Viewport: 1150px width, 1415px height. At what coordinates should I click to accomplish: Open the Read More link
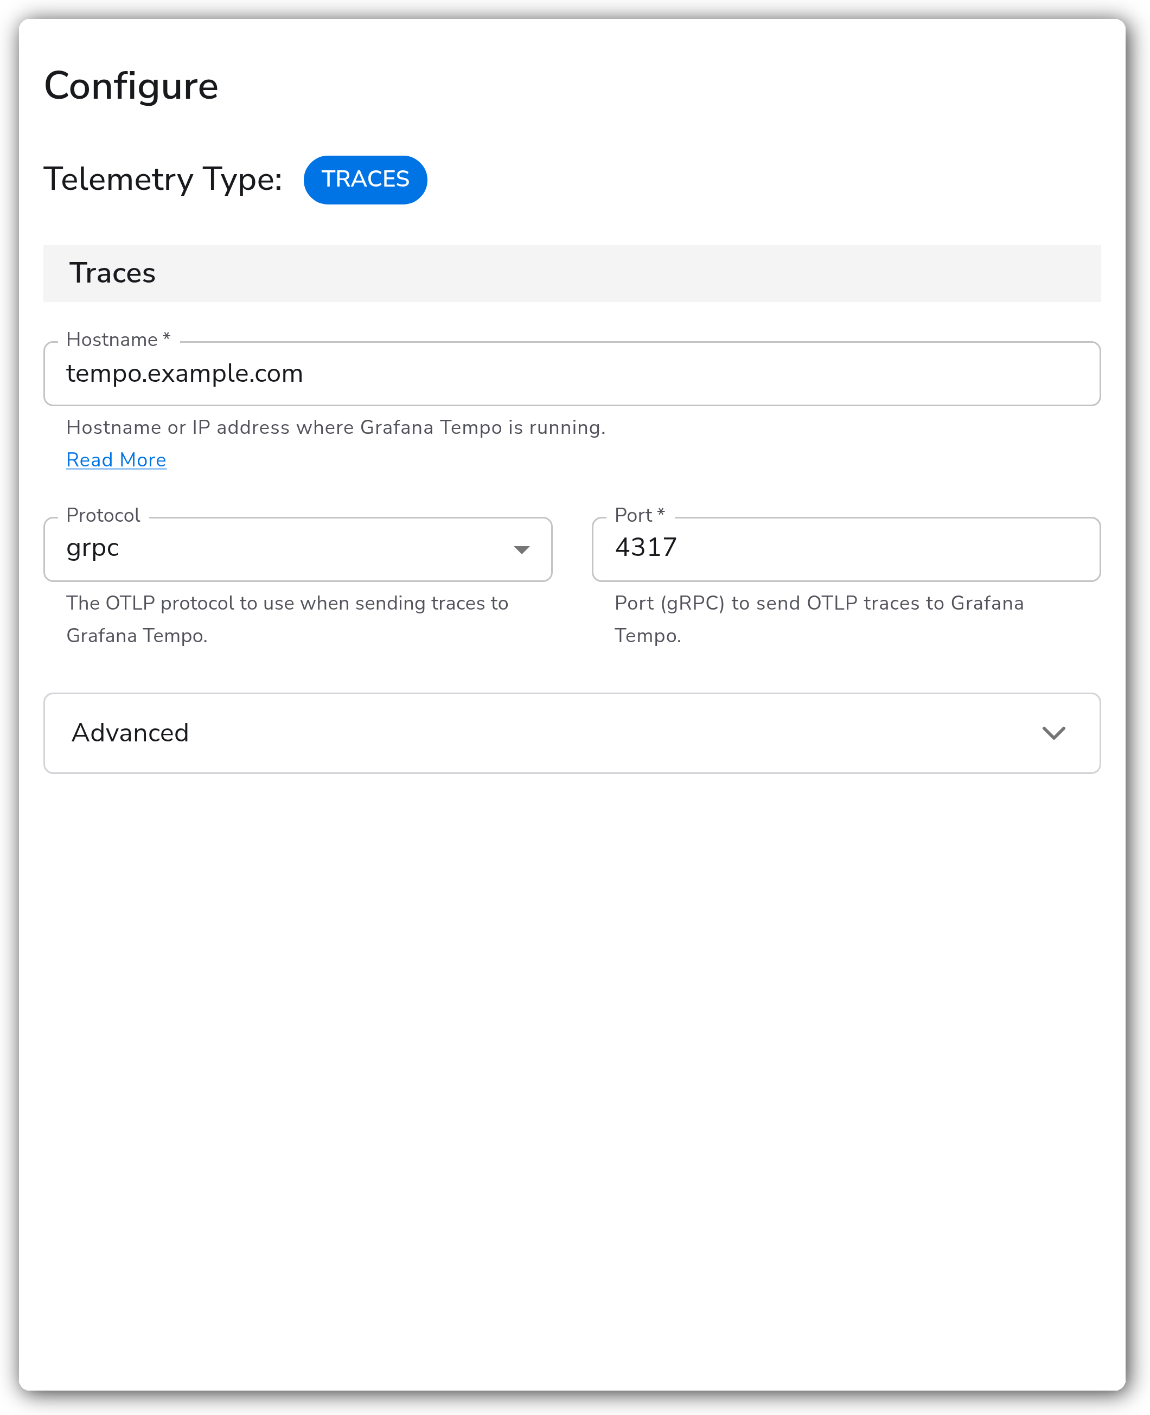pos(116,459)
